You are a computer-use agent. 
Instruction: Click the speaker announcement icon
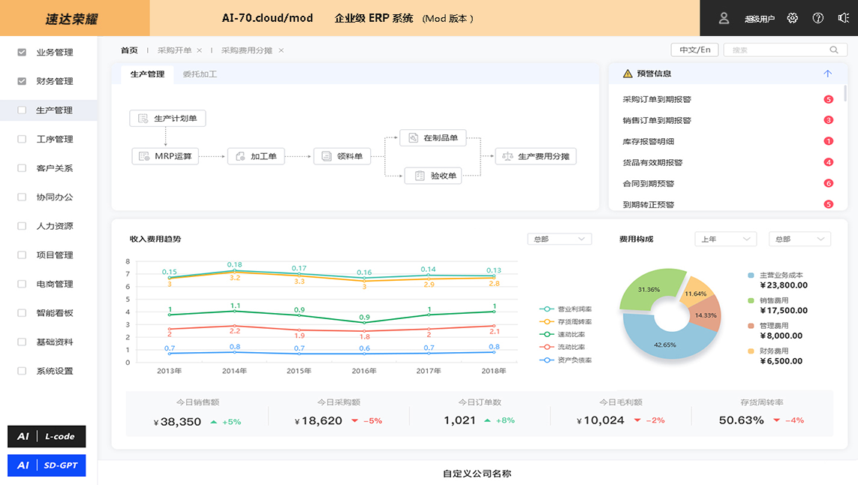coord(843,18)
